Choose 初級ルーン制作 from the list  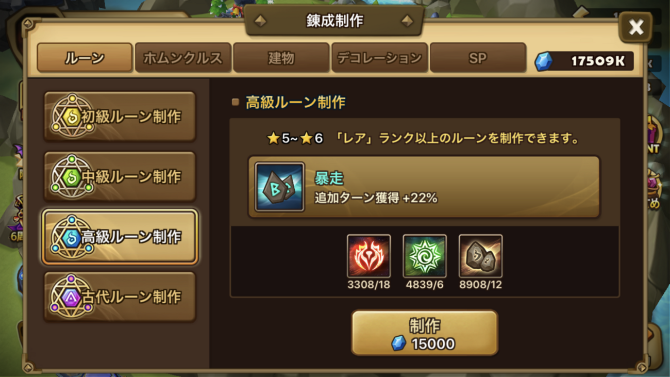pos(120,116)
